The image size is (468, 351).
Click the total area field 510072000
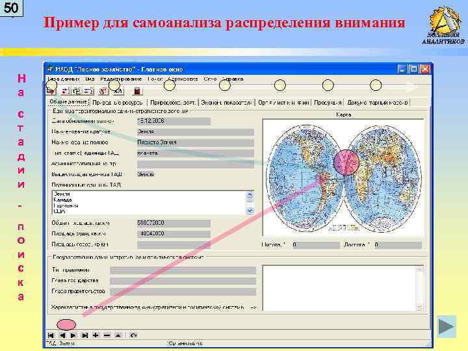click(174, 223)
